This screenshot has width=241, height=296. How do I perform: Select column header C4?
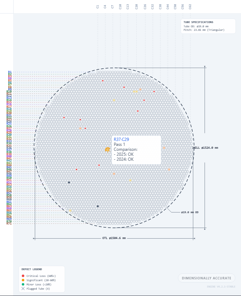[105, 7]
